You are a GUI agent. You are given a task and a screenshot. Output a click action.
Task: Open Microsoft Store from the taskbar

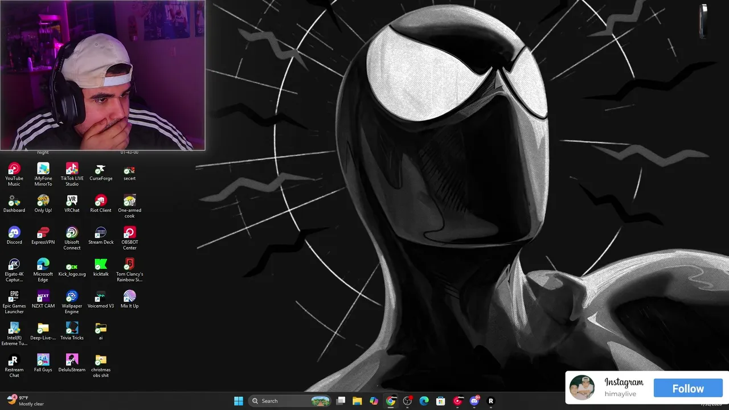441,401
